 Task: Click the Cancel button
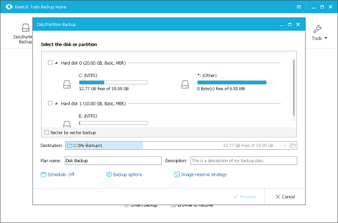point(285,197)
